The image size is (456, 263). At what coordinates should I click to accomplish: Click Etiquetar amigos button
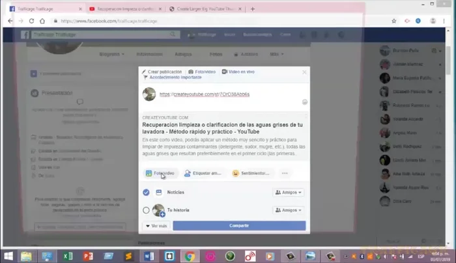tap(203, 173)
